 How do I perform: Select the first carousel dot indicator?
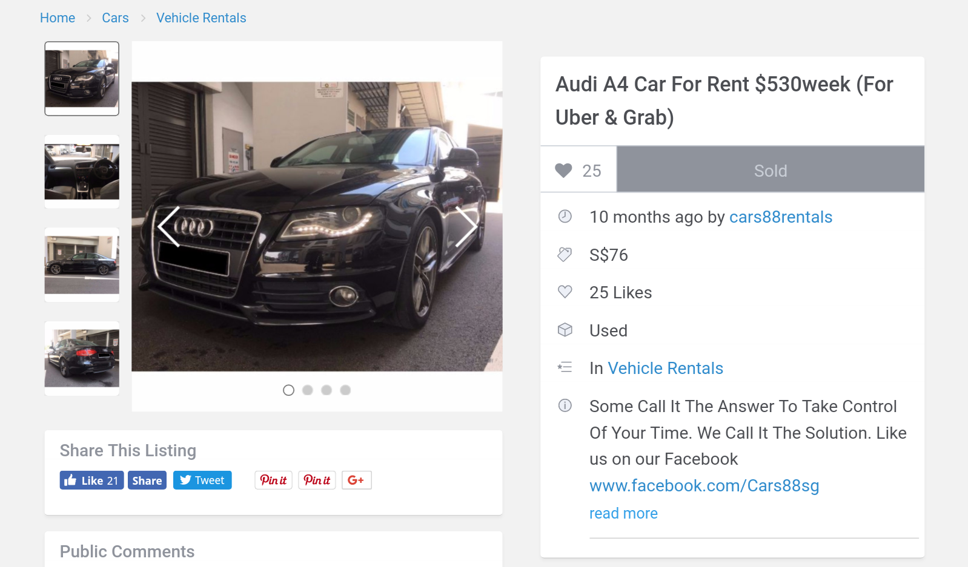(x=288, y=390)
